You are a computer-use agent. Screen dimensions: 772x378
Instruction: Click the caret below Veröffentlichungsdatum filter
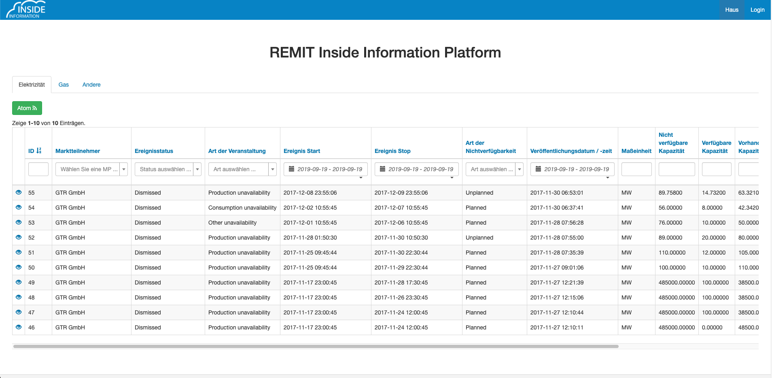(607, 177)
